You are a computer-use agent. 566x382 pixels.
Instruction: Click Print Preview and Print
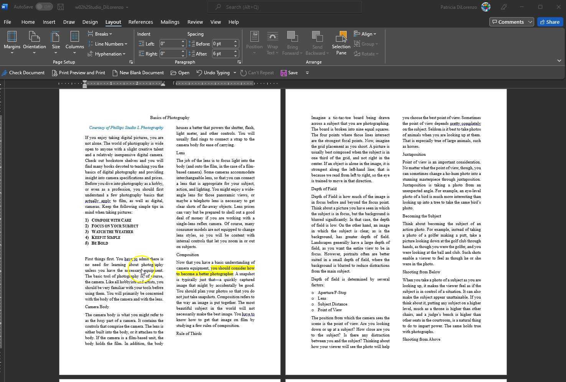(x=79, y=73)
